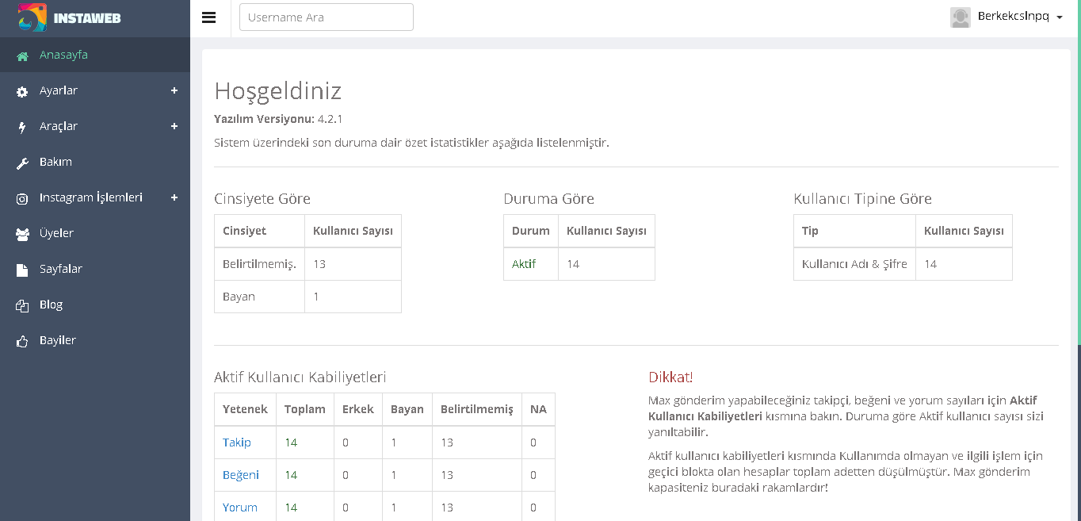The width and height of the screenshot is (1081, 521).
Task: Click the thumbs-up icon beside Bayiler
Action: (x=22, y=342)
